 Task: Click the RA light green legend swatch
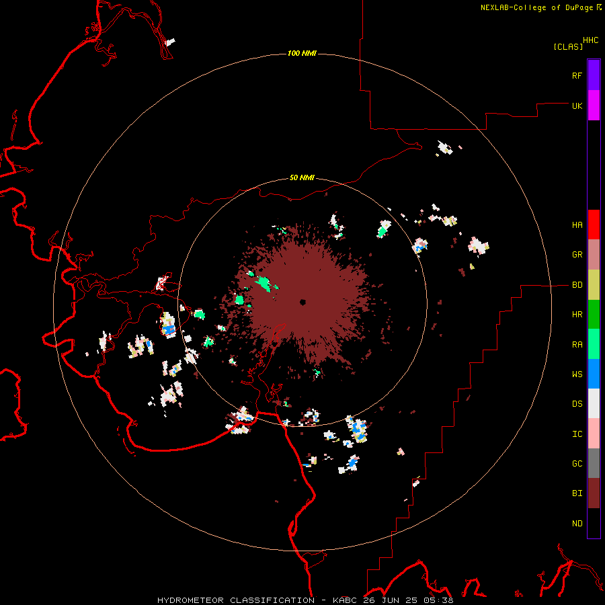click(x=594, y=344)
